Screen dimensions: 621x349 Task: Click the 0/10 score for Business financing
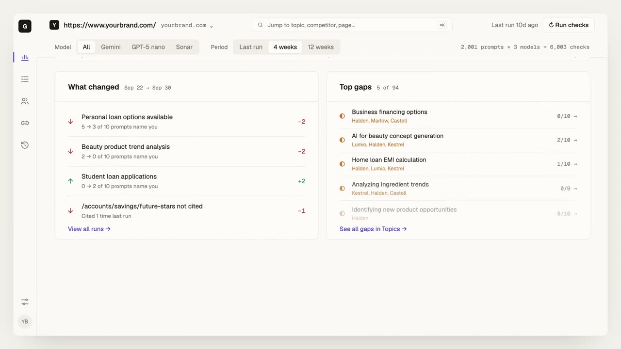[x=563, y=116]
